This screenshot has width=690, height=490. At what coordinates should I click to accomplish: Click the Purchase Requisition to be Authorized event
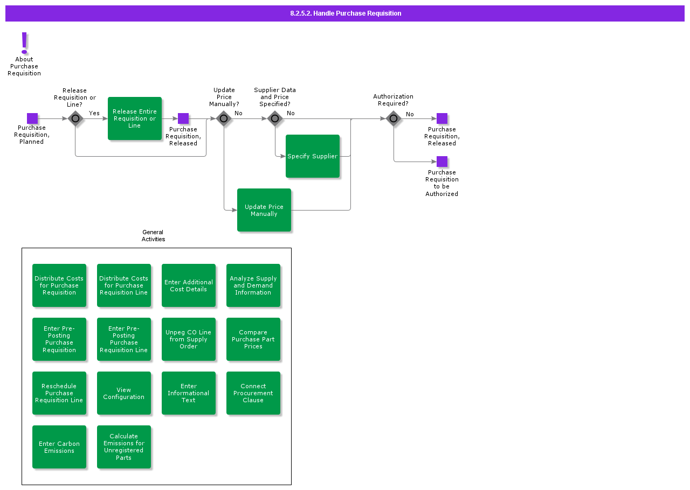(x=442, y=162)
